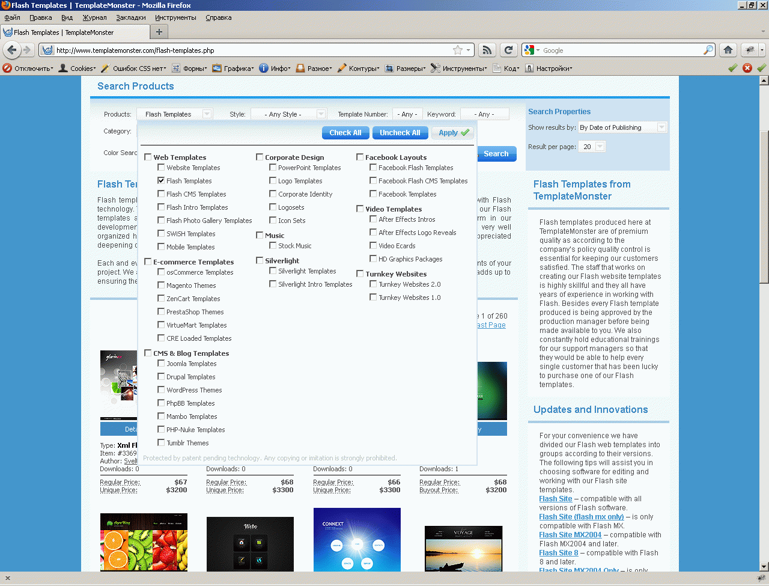Image resolution: width=769 pixels, height=586 pixels.
Task: Enable the Magento Themes checkbox
Action: pos(161,284)
